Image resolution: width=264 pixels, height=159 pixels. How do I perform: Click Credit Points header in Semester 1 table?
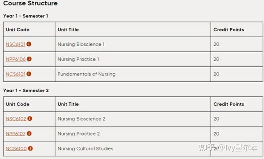(x=229, y=29)
